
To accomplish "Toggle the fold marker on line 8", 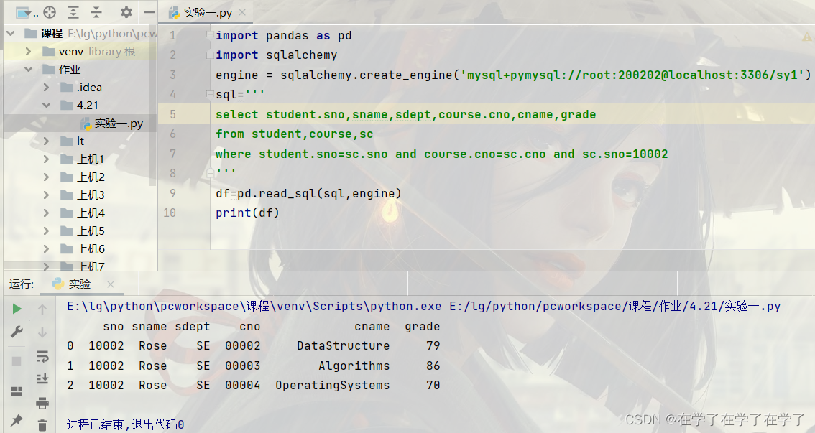I will 209,172.
